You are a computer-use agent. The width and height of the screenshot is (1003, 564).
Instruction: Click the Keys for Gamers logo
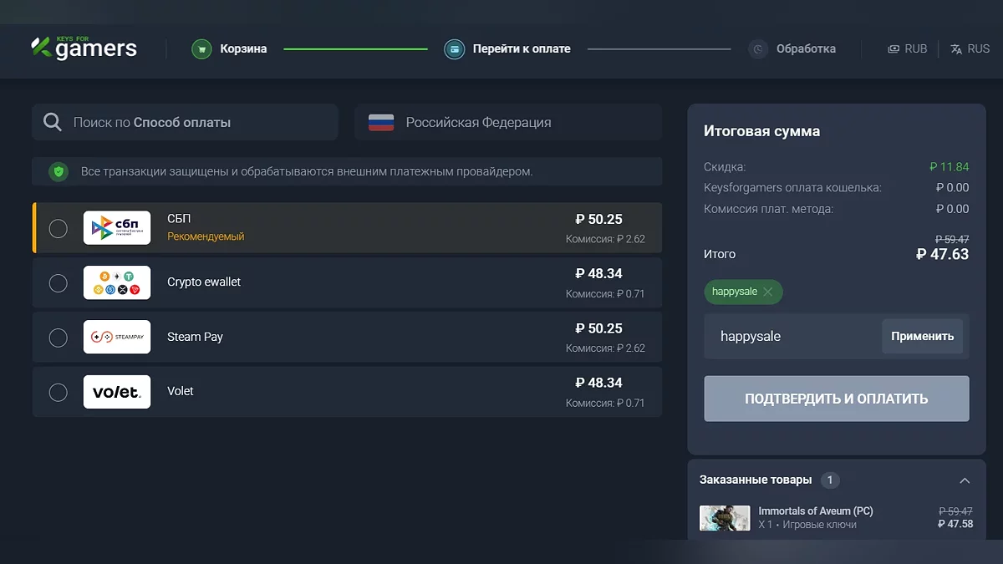[x=84, y=48]
